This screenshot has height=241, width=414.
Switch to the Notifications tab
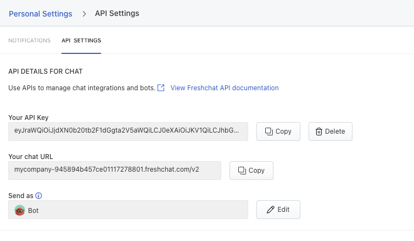pyautogui.click(x=30, y=41)
